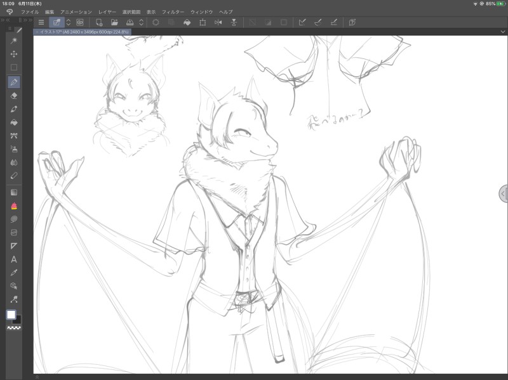Open the 選択範囲 menu

point(131,12)
